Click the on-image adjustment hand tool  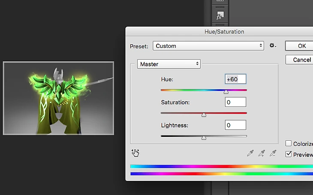click(136, 153)
